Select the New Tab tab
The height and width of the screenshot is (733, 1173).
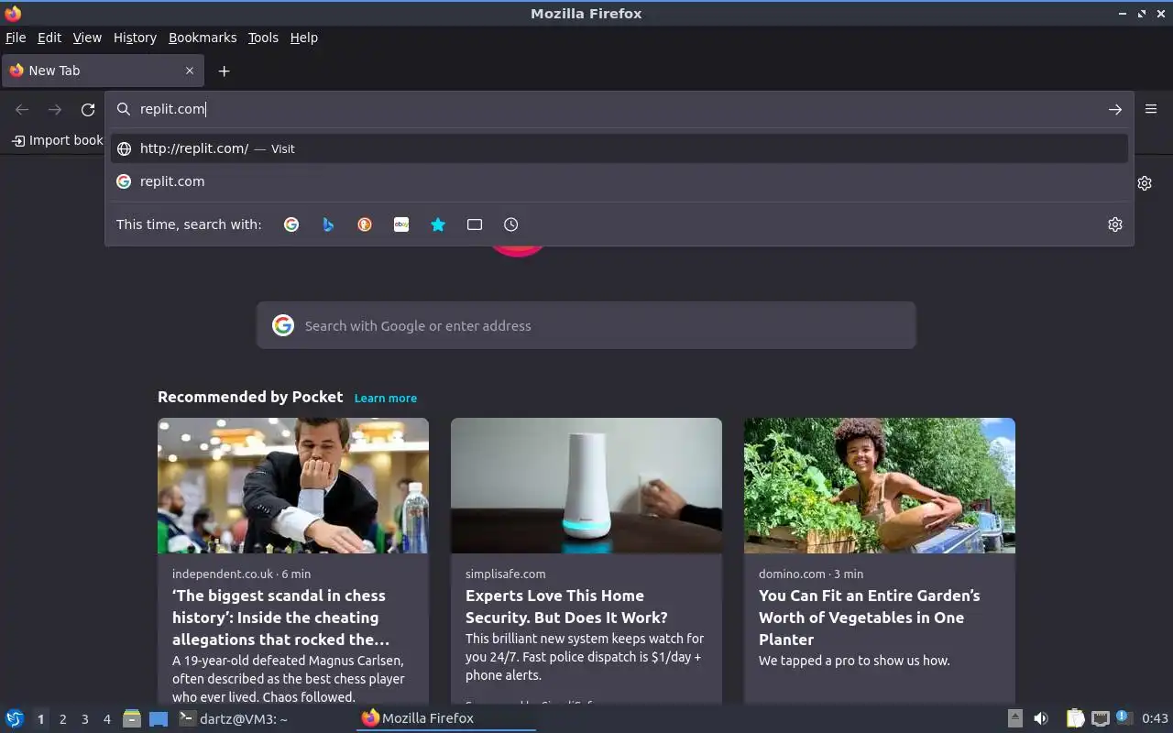(103, 71)
